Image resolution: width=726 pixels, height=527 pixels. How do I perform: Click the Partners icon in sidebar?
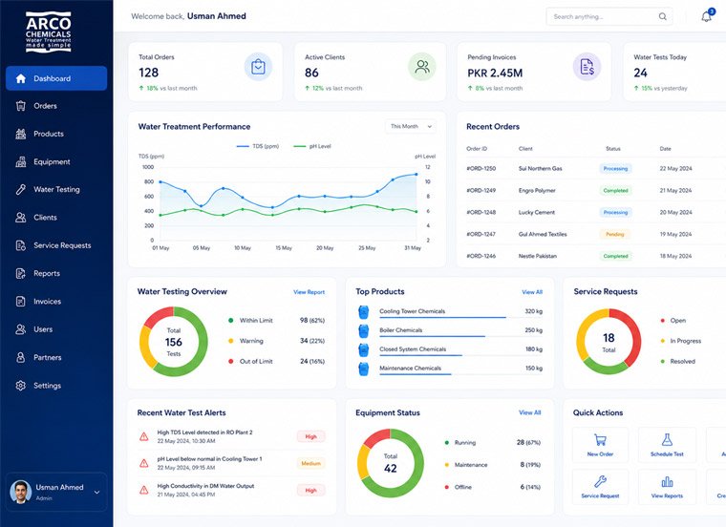tap(21, 357)
